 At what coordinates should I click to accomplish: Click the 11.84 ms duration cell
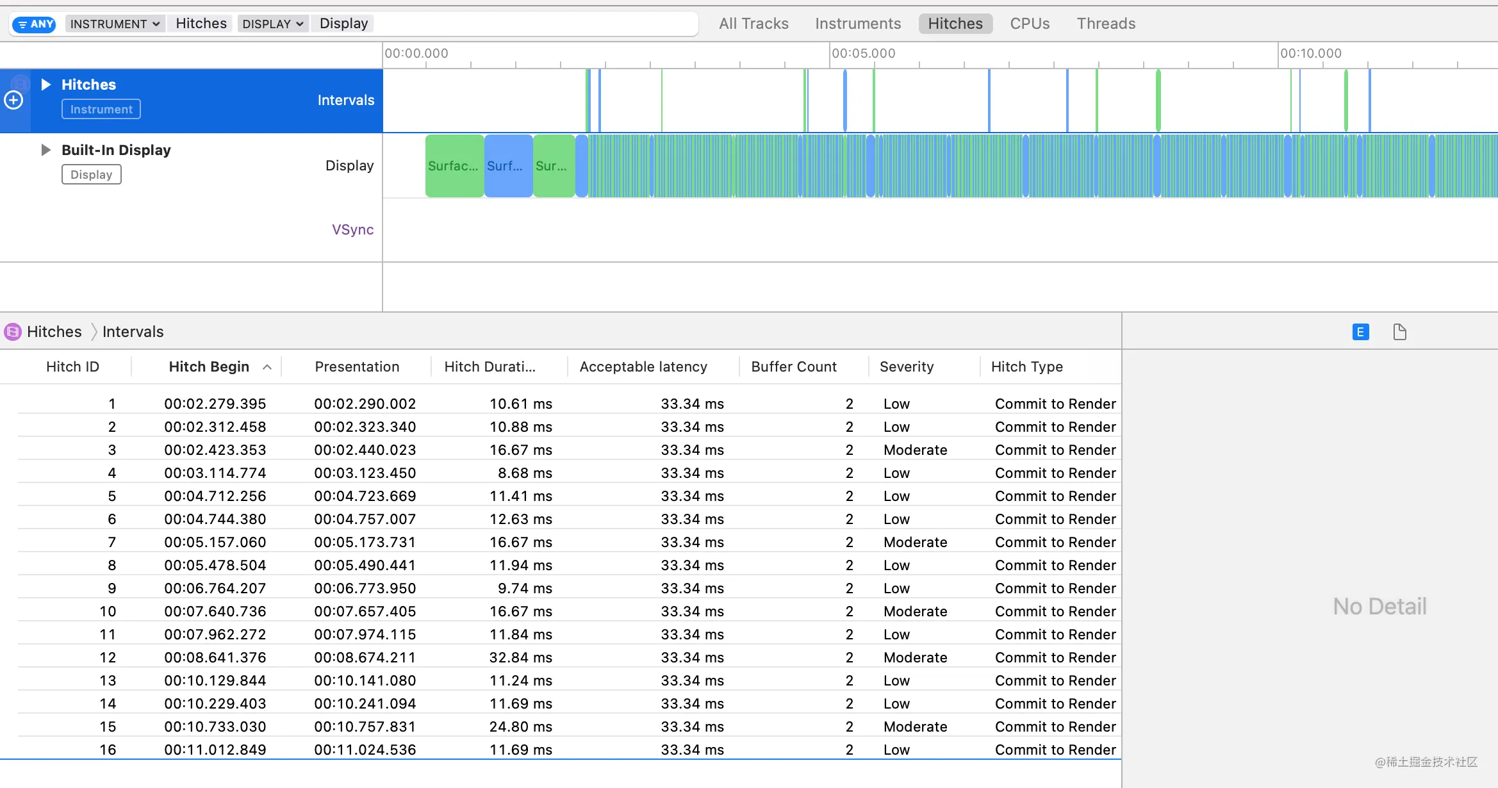pyautogui.click(x=521, y=634)
